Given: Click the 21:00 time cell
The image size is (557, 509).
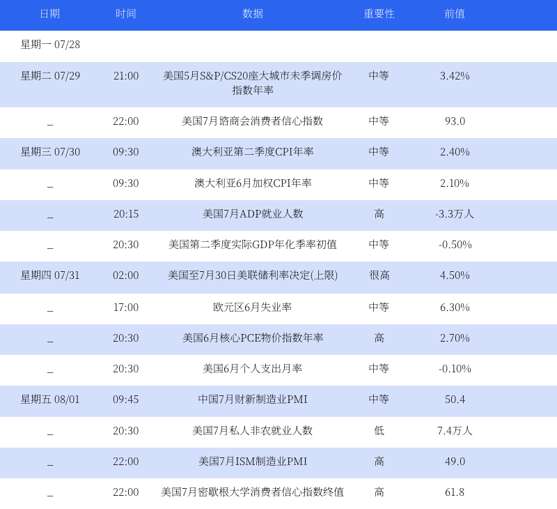Looking at the screenshot, I should tap(126, 76).
